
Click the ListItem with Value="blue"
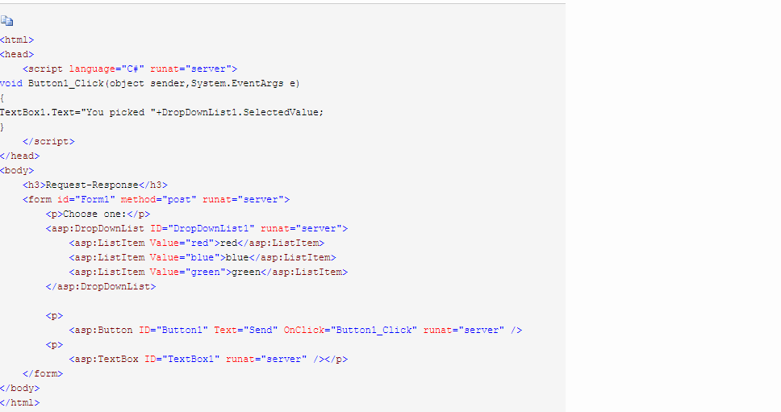pos(203,258)
